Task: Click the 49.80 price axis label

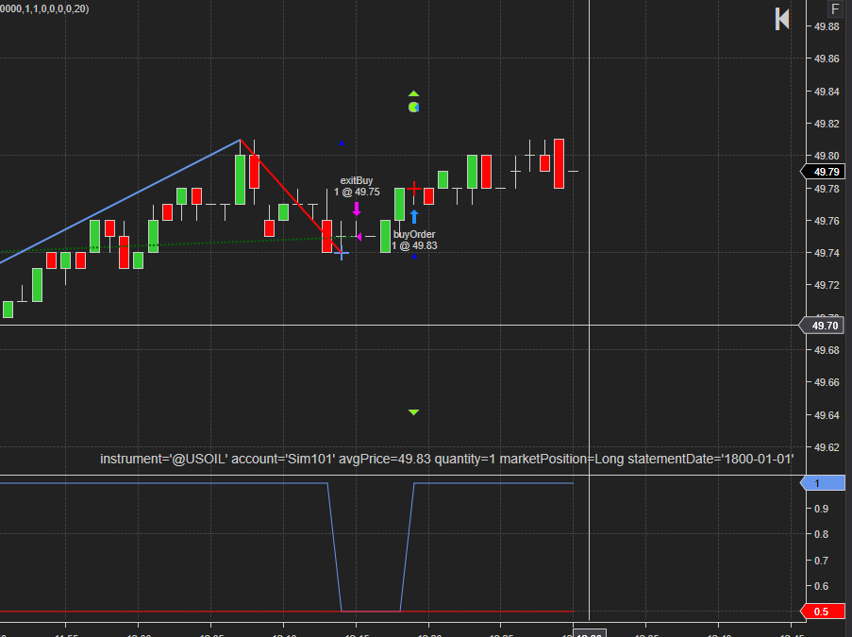Action: (827, 156)
